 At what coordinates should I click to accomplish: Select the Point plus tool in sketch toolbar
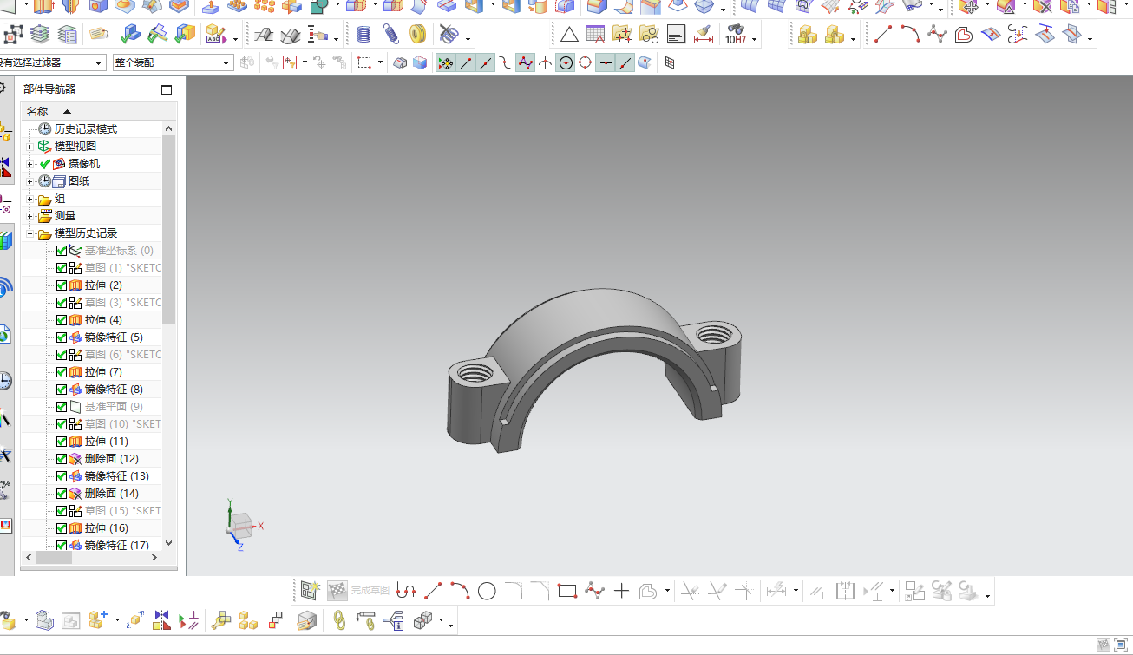621,592
